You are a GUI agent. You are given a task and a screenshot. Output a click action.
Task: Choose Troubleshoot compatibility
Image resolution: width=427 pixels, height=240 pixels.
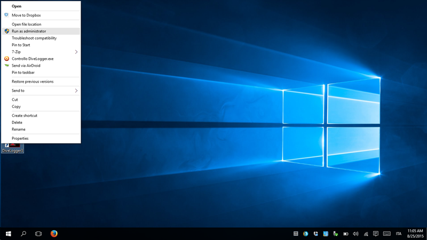click(41, 38)
